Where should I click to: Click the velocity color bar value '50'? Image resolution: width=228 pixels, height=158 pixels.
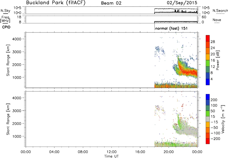[213, 111]
